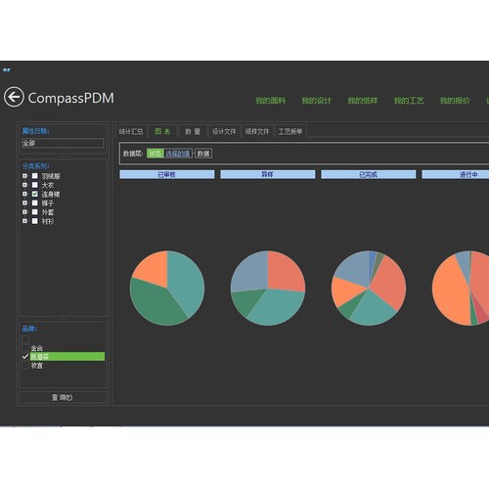Click the partially visible fourth pie chart
Viewport: 489px width, 489px height.
461,288
